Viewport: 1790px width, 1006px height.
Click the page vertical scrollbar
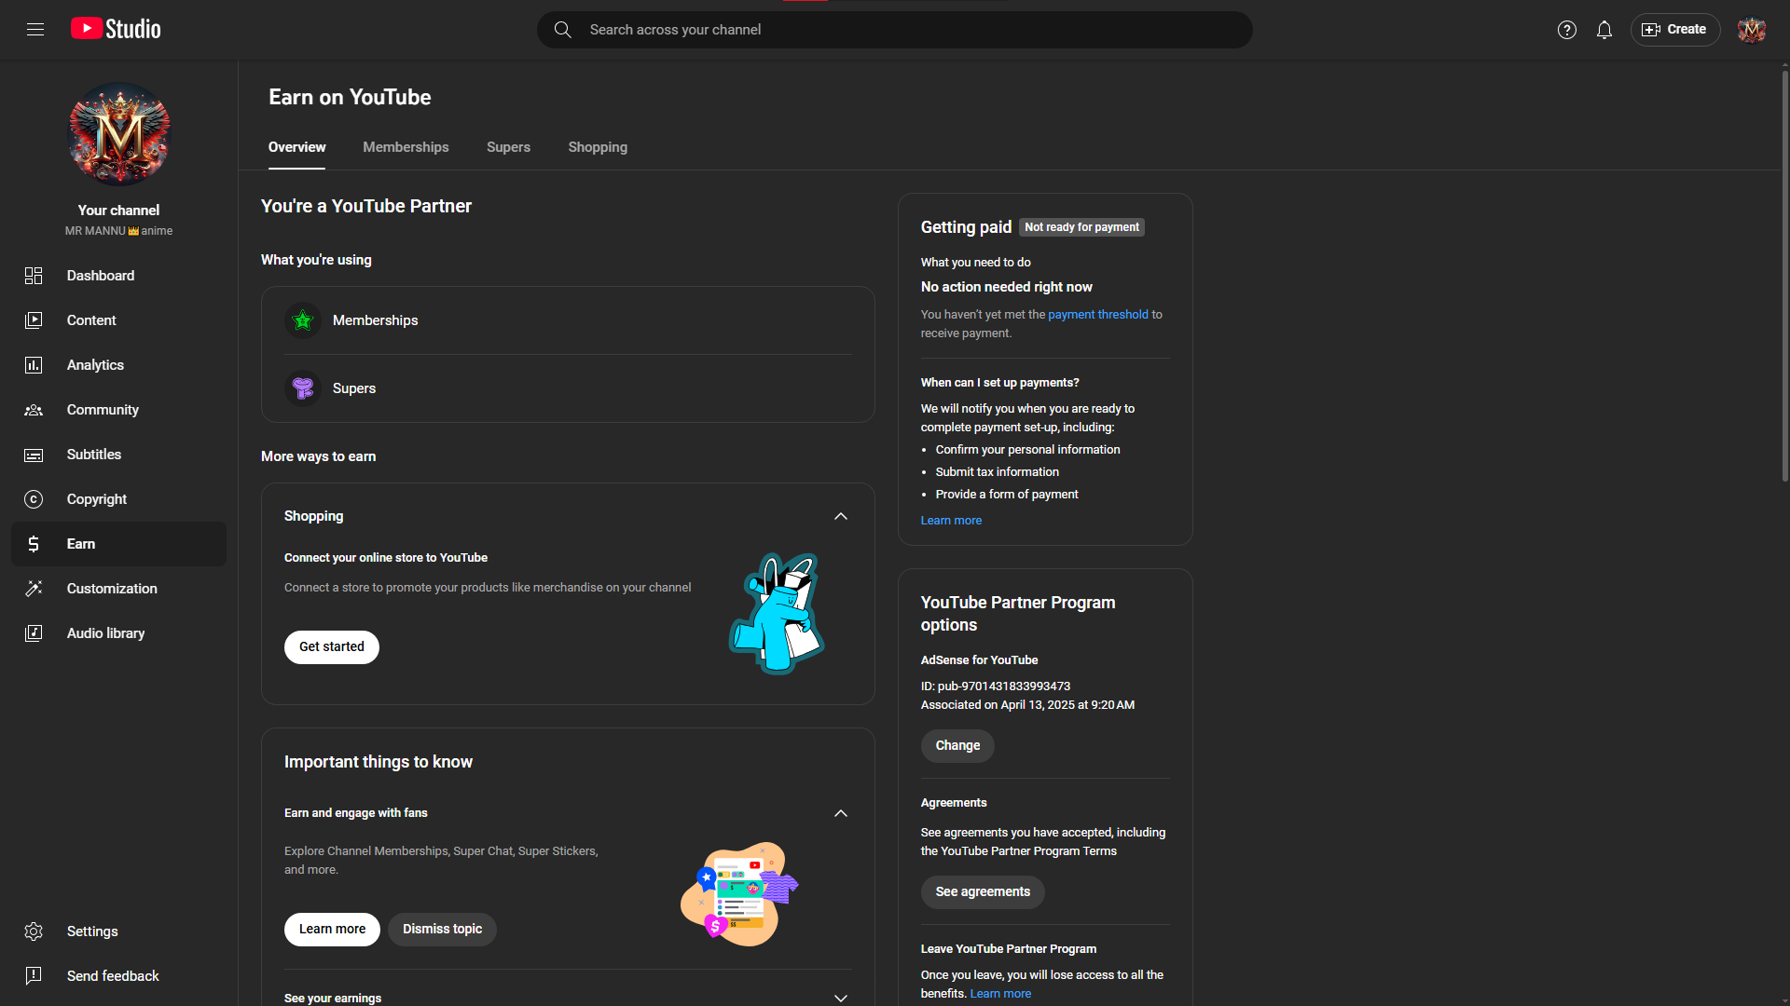click(1784, 276)
